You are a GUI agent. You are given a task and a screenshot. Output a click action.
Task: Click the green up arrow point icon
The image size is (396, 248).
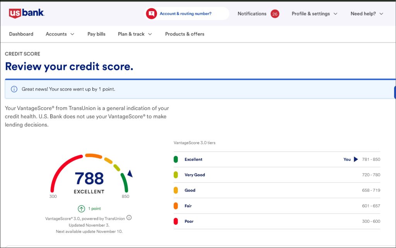[82, 209]
